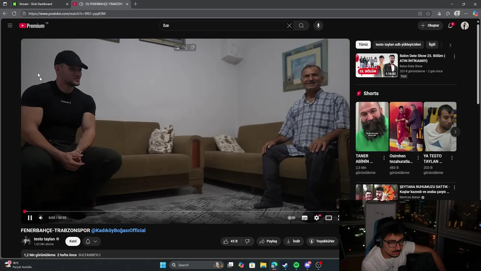Open options for ŞEYTANA RUHUMUZU SATTIK video
481x271 pixels.
coord(454,187)
